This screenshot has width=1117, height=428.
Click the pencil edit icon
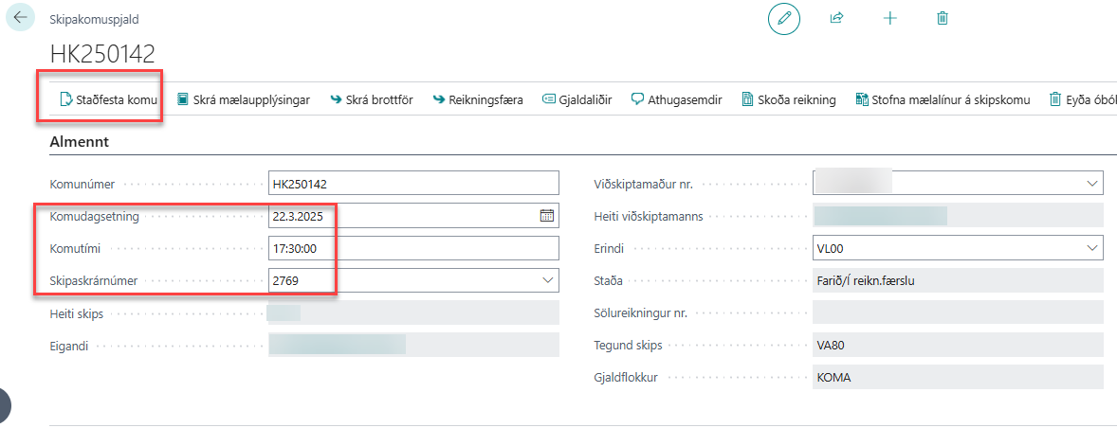pos(784,18)
